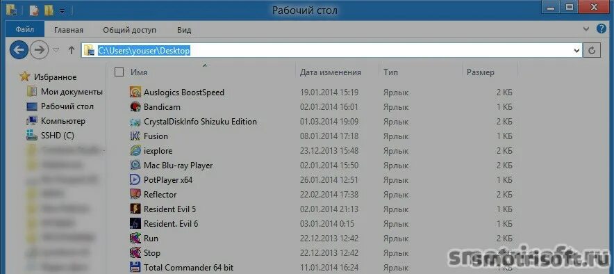Viewport: 614px width, 274px height.
Task: Select Рабочий стол in the sidebar
Action: (67, 106)
